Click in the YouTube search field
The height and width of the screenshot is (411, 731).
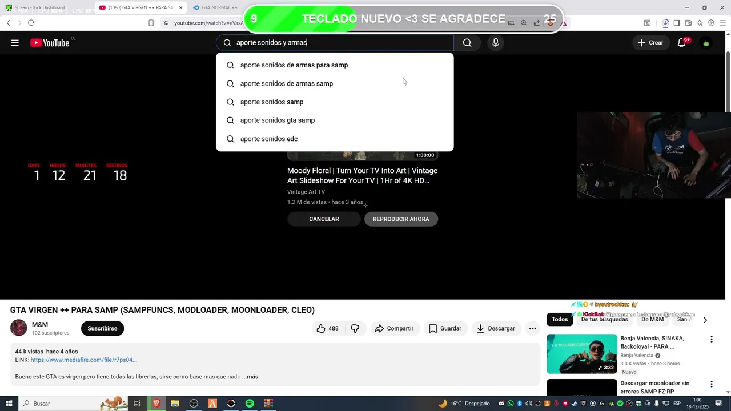pos(335,43)
